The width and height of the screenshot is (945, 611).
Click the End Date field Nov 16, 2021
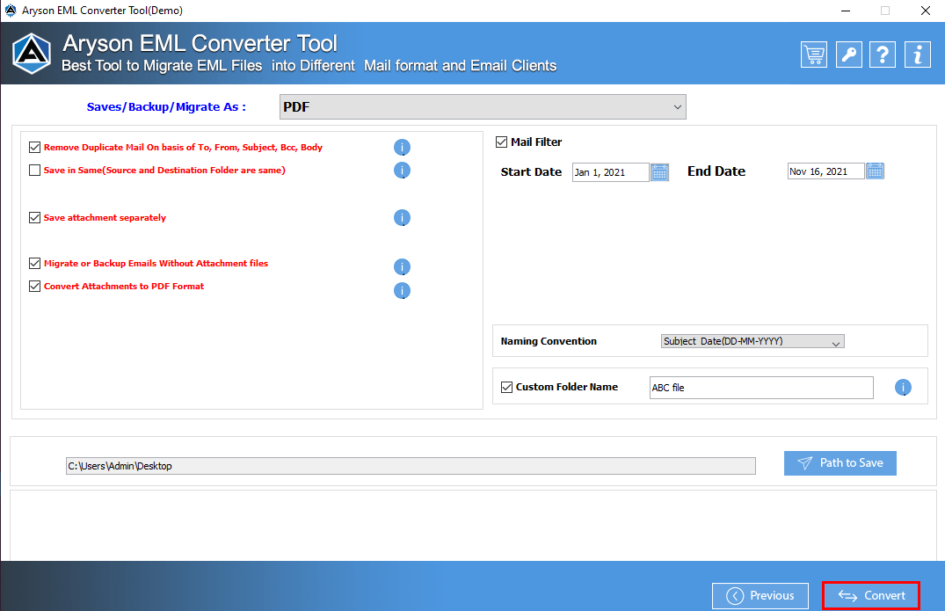[825, 171]
